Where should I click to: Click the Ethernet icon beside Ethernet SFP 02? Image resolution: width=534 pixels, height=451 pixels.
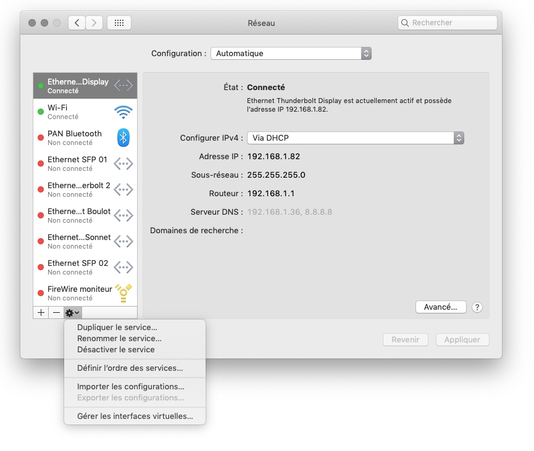[123, 267]
